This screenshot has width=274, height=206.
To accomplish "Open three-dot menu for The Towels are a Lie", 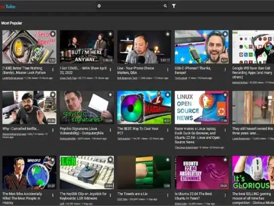I will tap(167, 195).
